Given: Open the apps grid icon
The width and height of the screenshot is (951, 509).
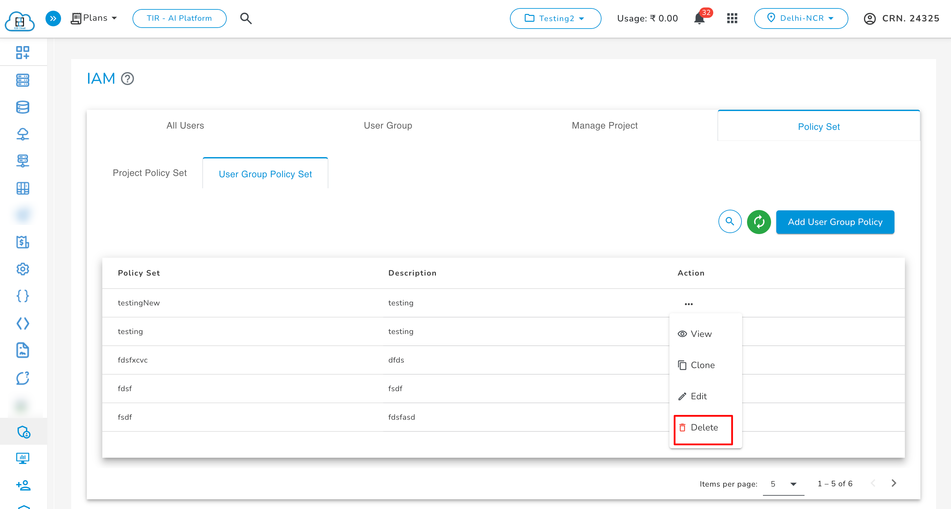Looking at the screenshot, I should point(732,19).
